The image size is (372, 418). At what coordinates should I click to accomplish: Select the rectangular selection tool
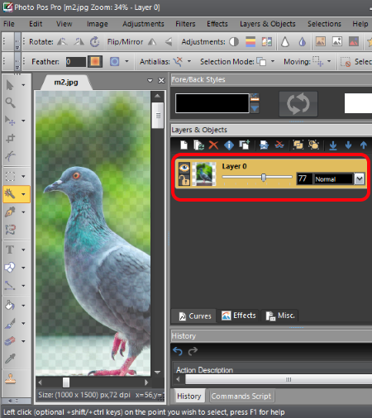[10, 176]
